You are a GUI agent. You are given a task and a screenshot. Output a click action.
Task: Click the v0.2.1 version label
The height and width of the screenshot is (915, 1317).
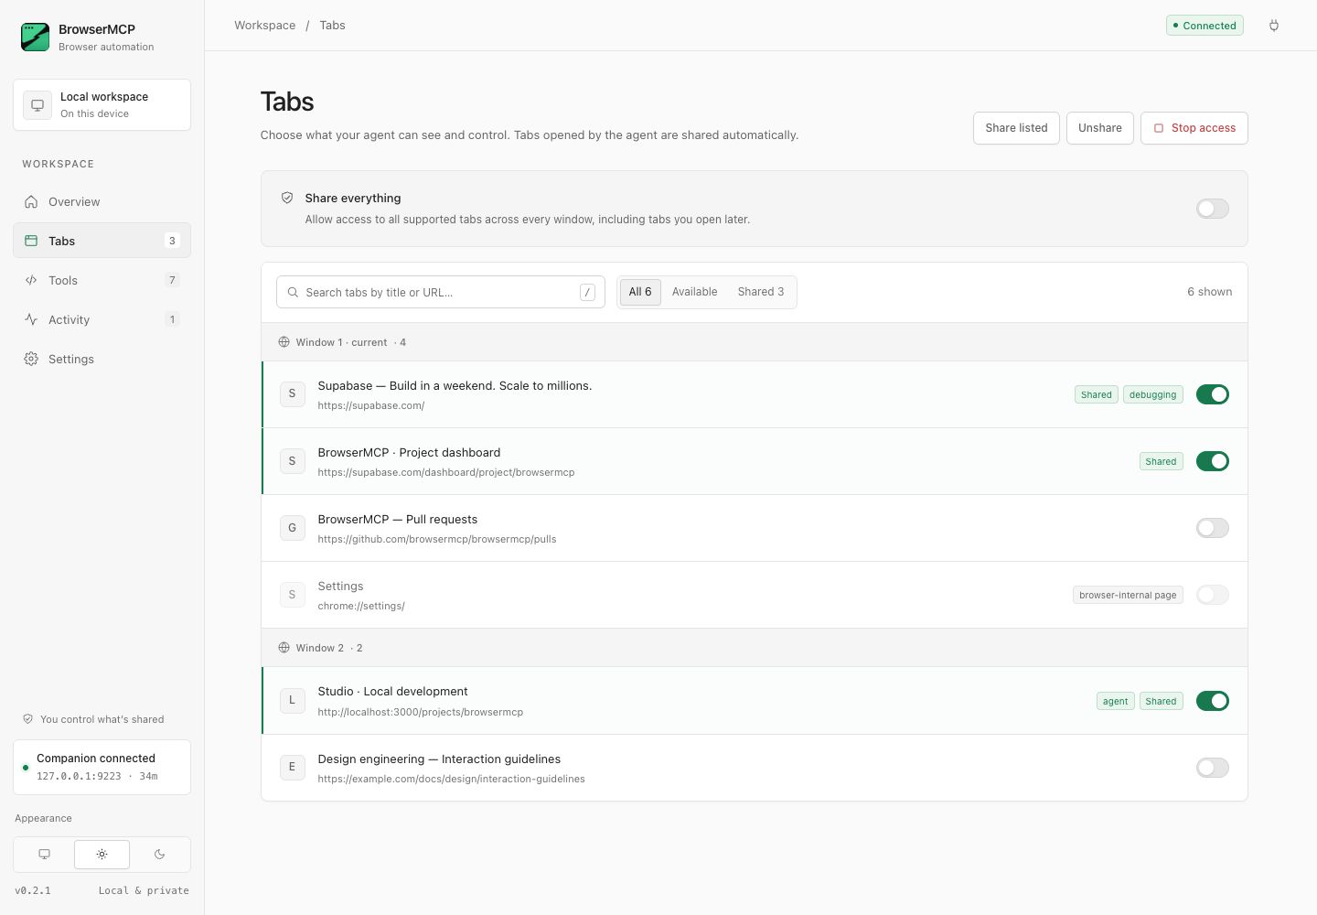point(33,890)
